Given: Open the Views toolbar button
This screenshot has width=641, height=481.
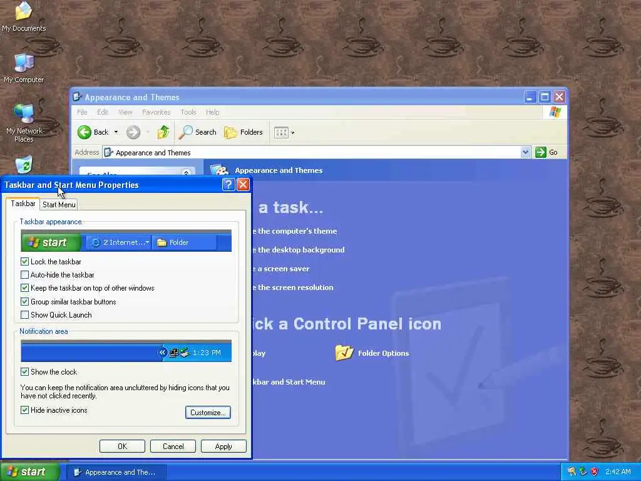Looking at the screenshot, I should pyautogui.click(x=281, y=133).
